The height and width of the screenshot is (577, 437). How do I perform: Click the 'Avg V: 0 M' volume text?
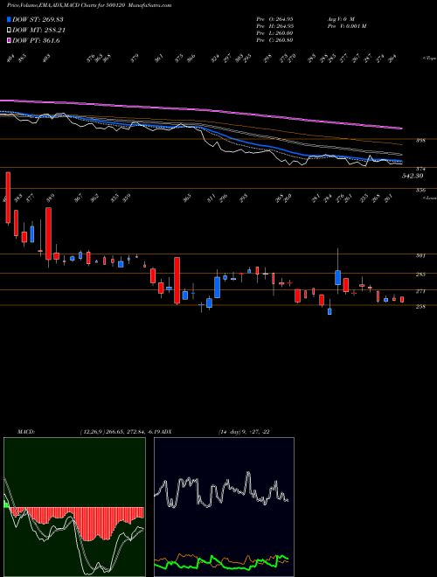tap(340, 18)
